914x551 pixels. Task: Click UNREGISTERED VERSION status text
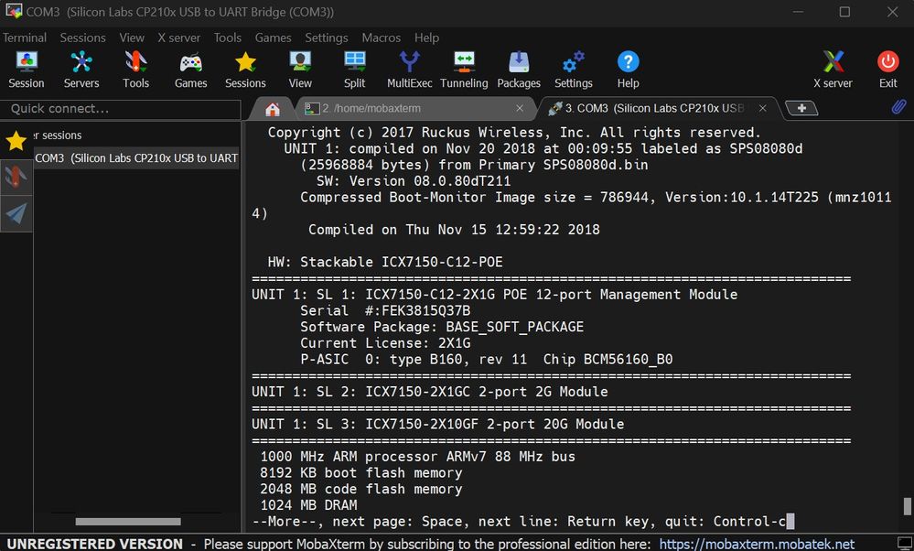tap(94, 544)
